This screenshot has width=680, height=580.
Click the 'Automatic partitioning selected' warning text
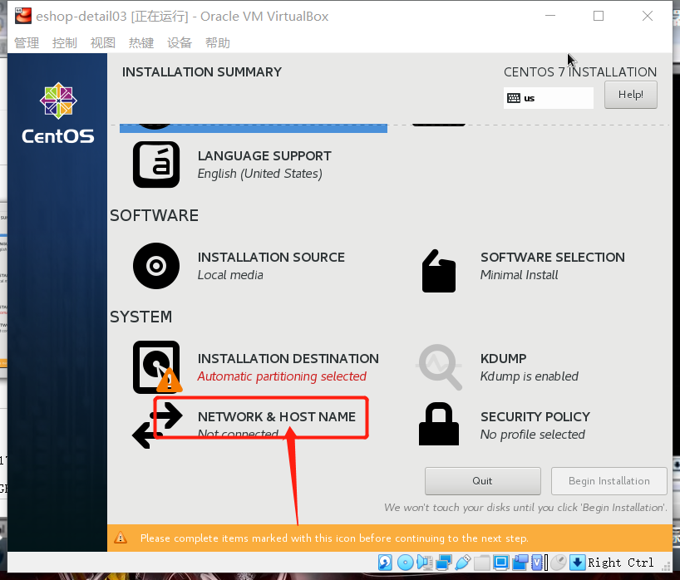pyautogui.click(x=282, y=376)
